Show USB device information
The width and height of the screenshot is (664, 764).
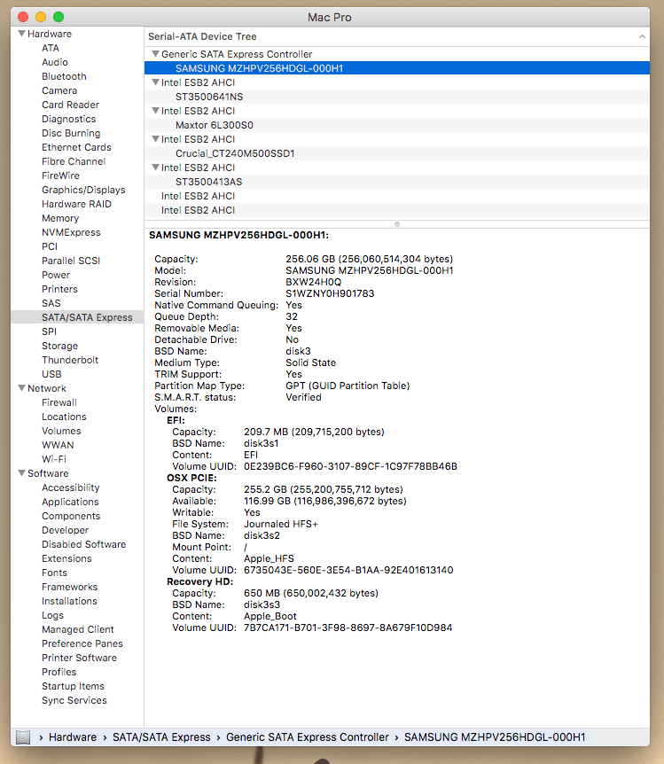51,374
